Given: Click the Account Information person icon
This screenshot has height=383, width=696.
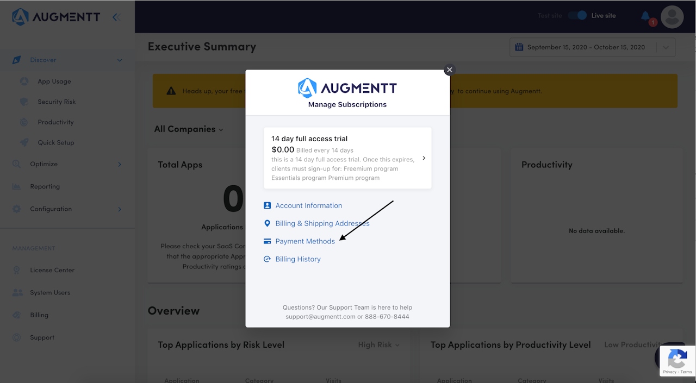Looking at the screenshot, I should pos(267,205).
